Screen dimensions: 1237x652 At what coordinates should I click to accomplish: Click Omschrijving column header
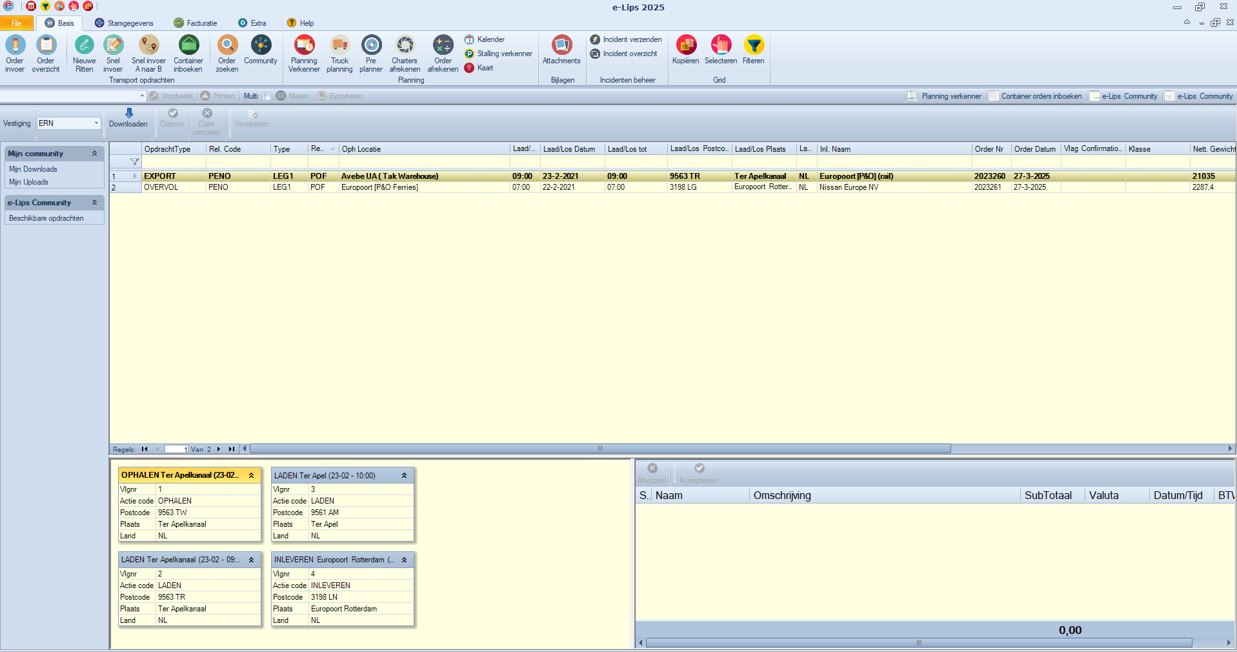pos(885,496)
